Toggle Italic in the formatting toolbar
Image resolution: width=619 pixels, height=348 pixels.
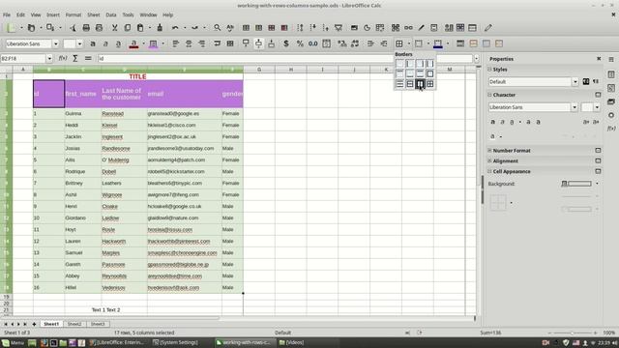[x=105, y=43]
